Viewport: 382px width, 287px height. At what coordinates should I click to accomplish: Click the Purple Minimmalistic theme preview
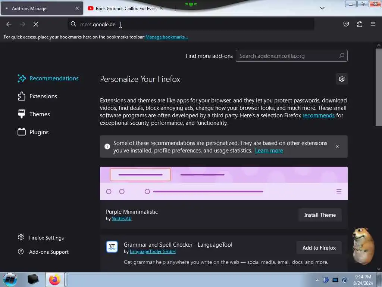coord(224,183)
